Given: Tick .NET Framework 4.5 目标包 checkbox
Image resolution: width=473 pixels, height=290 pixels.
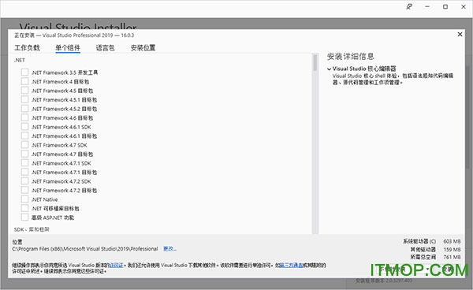Looking at the screenshot, I should tap(24, 91).
